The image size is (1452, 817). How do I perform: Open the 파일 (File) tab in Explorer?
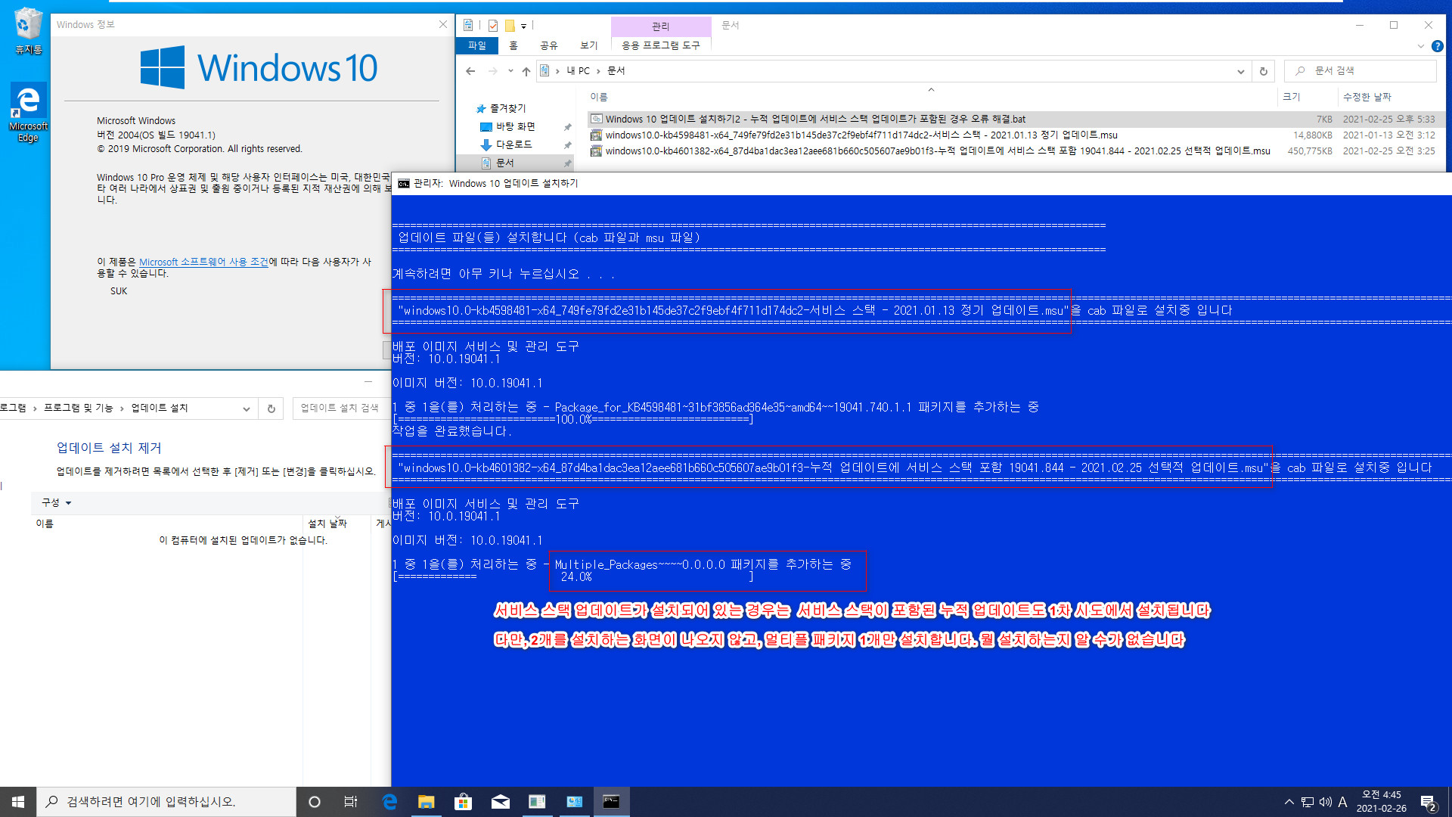(x=477, y=45)
